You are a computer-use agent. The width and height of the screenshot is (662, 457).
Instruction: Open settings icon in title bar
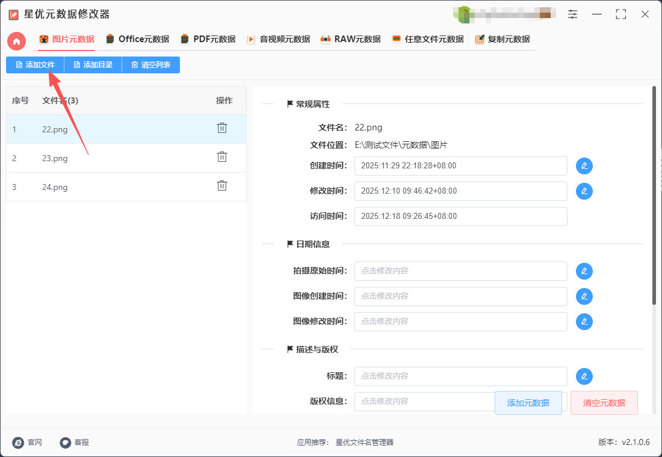(x=572, y=14)
